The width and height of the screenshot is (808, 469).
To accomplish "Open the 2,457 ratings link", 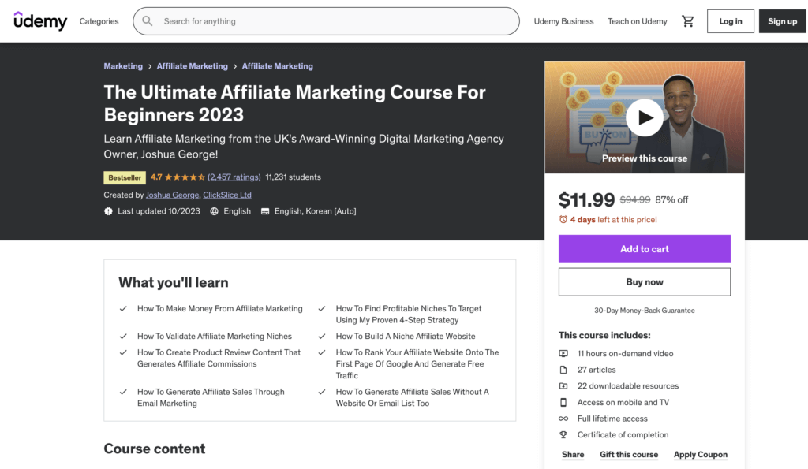I will point(234,177).
